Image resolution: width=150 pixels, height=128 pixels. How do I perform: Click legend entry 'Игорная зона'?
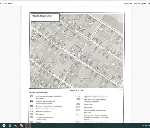[x=88, y=104]
